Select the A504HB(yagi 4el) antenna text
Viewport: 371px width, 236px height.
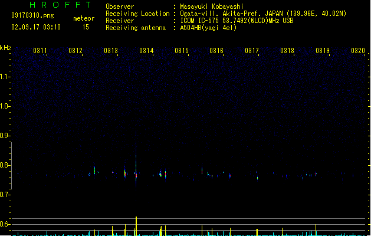(x=208, y=28)
